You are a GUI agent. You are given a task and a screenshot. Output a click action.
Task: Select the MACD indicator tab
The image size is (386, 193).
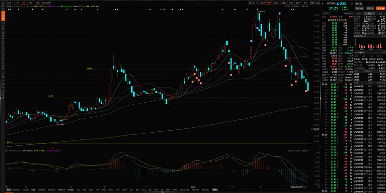tap(70, 190)
